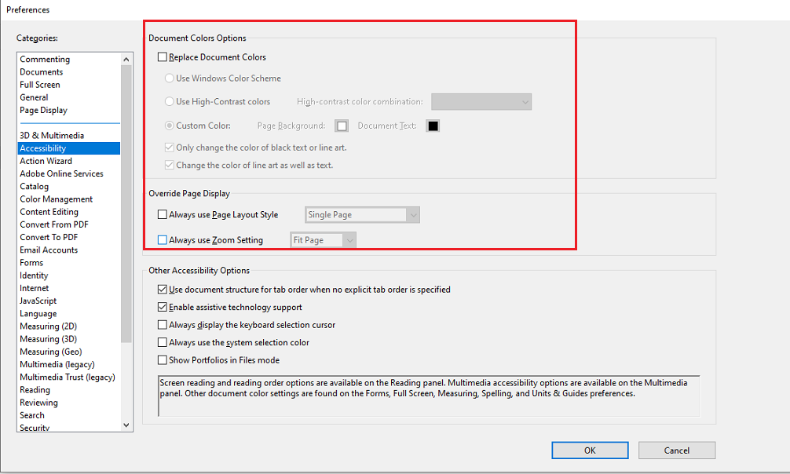Open the Page Display preferences category

click(43, 110)
